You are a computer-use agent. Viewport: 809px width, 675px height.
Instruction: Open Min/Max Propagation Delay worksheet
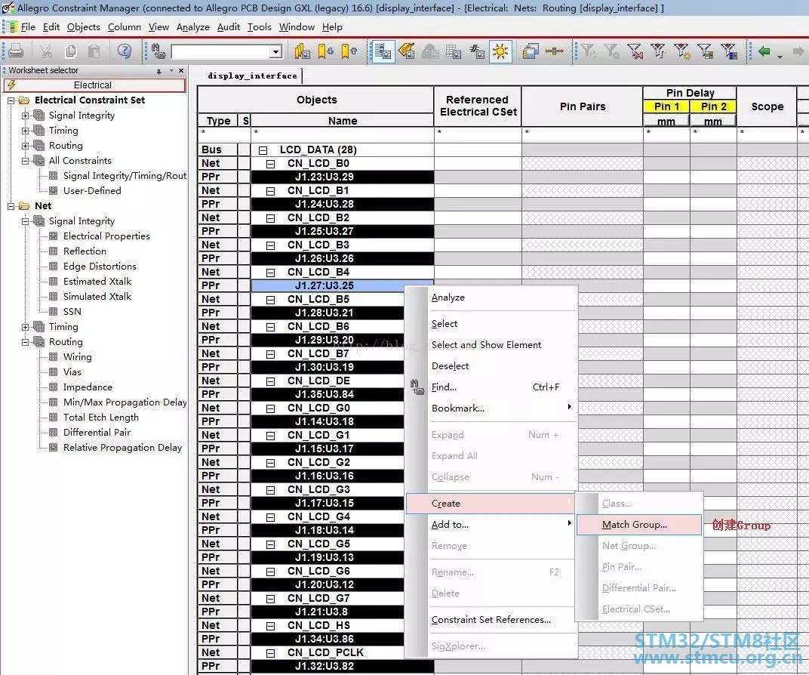click(125, 402)
